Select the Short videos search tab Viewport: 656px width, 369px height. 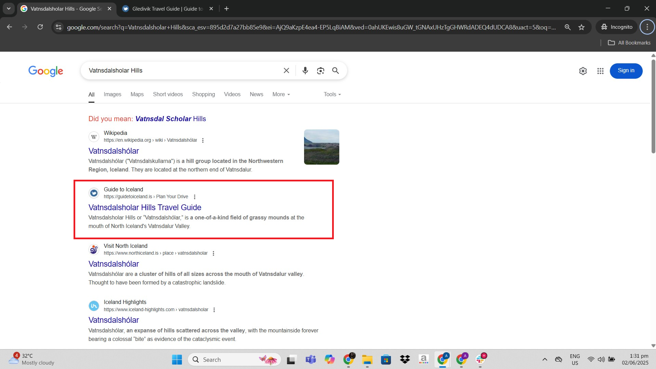click(168, 94)
